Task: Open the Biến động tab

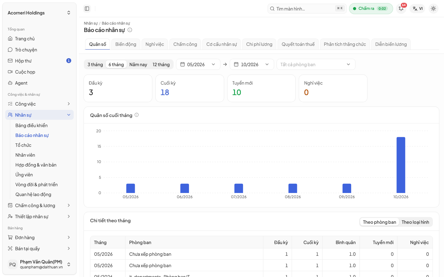Action: click(126, 44)
